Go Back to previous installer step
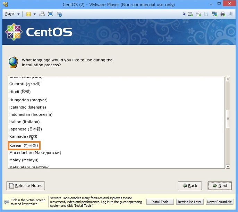Viewport: 238px width, 212px height. click(190, 186)
